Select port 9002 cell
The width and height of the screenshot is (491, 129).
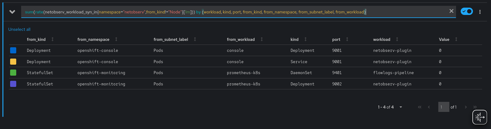[x=337, y=84]
